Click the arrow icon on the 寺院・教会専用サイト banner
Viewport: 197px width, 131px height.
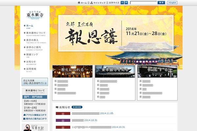(46, 83)
